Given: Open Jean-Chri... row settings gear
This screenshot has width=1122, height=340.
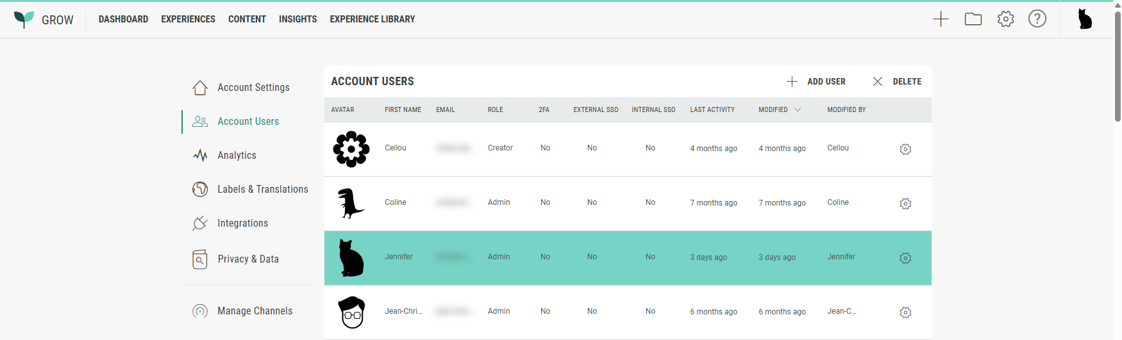Looking at the screenshot, I should tap(905, 312).
